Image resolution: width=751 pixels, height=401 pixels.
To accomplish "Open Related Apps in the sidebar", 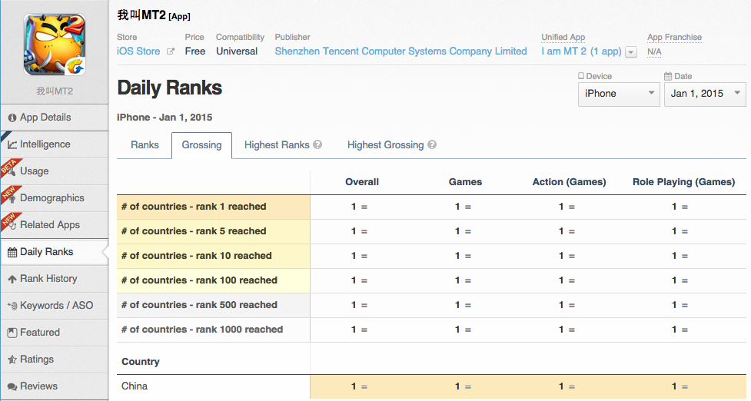I will tap(55, 225).
